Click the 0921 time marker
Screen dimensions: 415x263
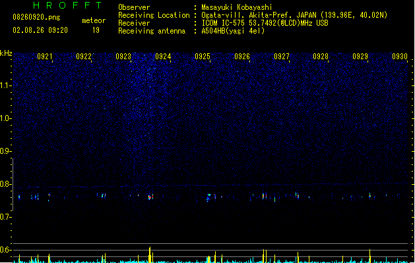coord(45,57)
